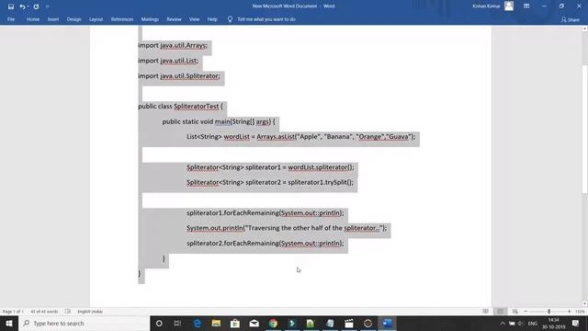
Task: Click 'java.util.Arrays;' import text
Action: (184, 45)
